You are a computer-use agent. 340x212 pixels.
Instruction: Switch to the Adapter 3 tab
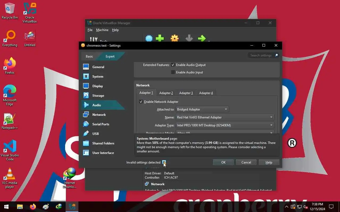click(186, 93)
